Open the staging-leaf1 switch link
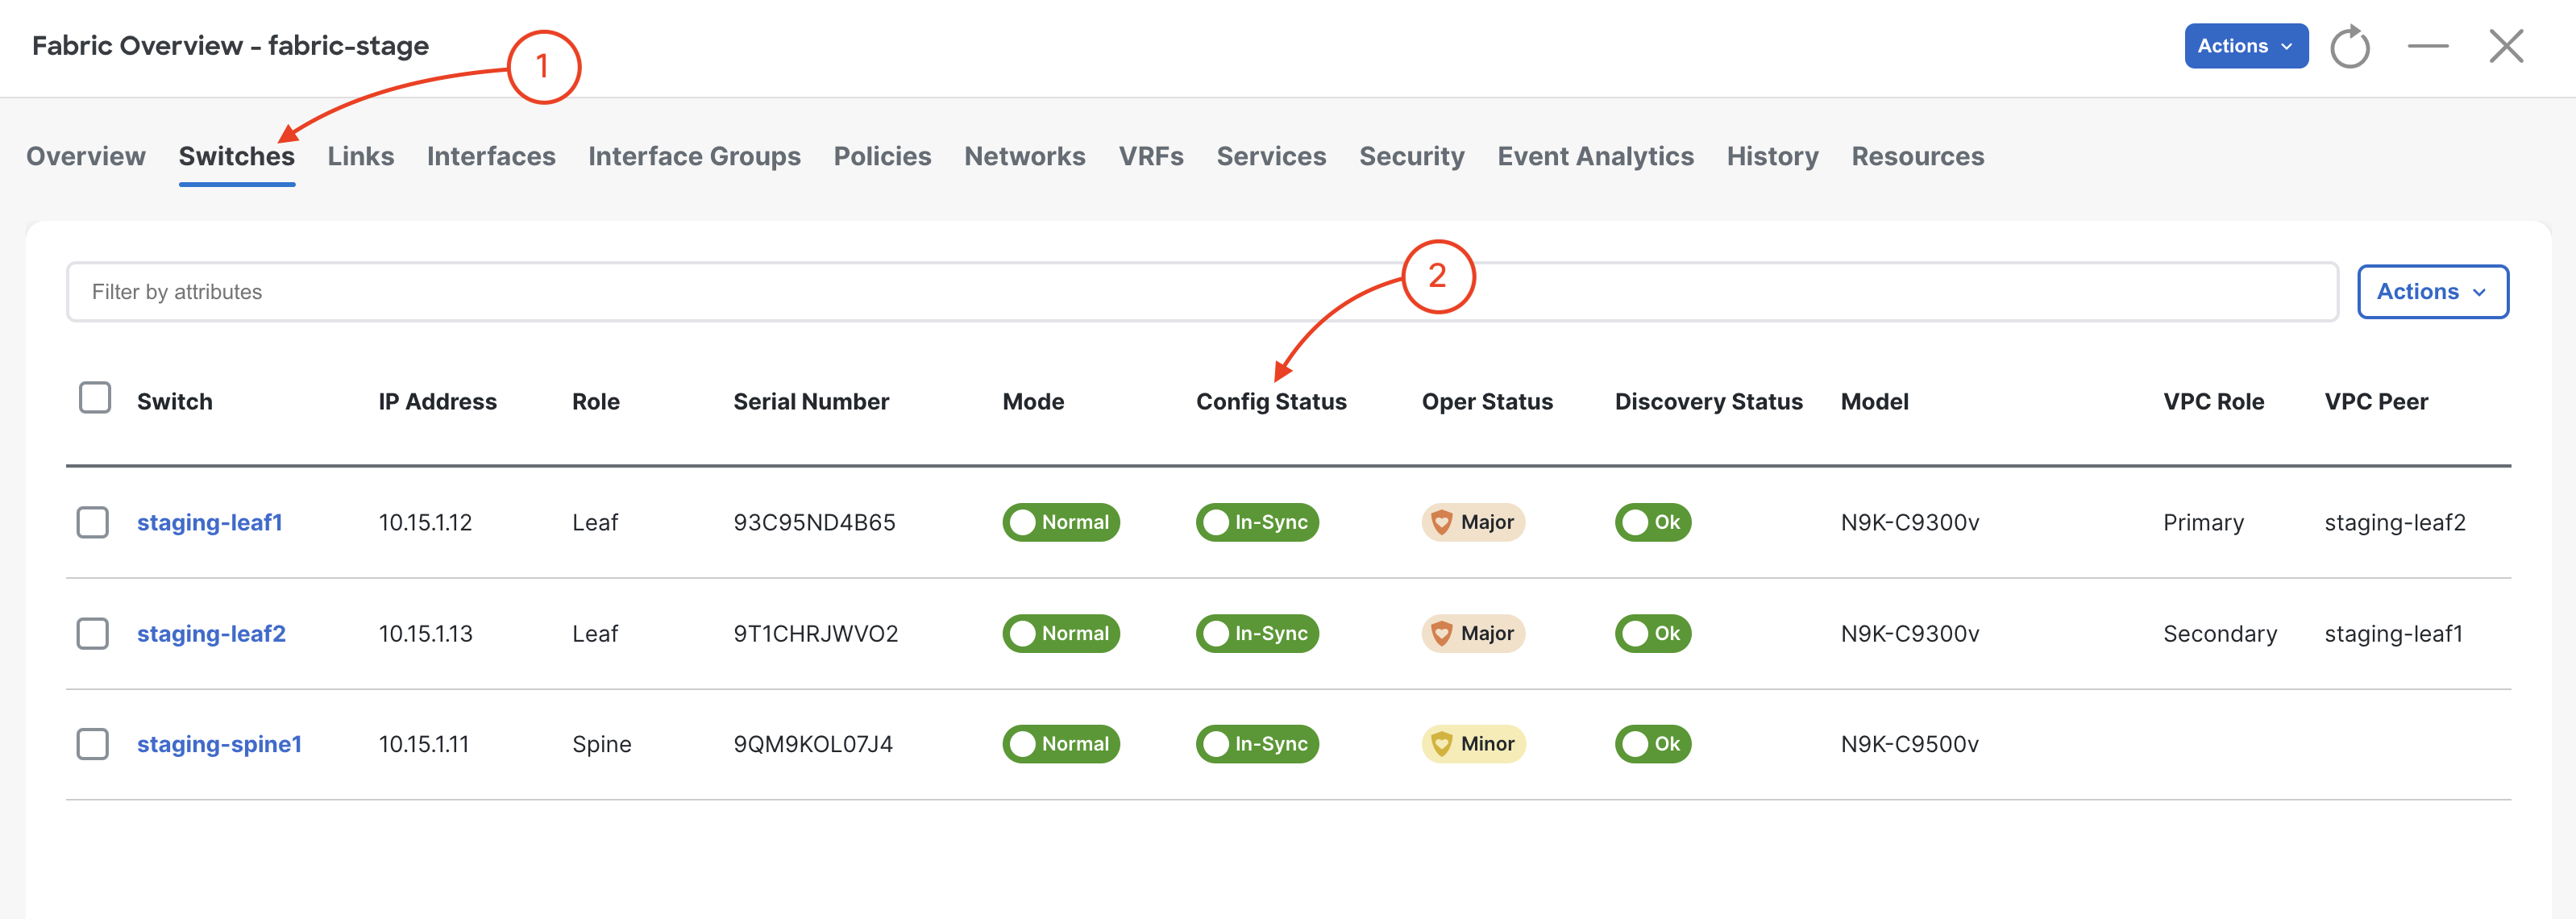Image resolution: width=2576 pixels, height=919 pixels. 210,522
